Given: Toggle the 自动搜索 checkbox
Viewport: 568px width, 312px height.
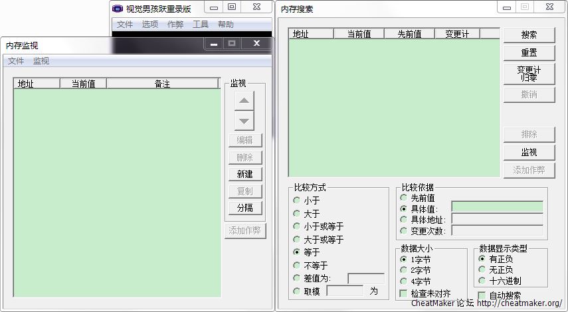Looking at the screenshot, I should [482, 295].
